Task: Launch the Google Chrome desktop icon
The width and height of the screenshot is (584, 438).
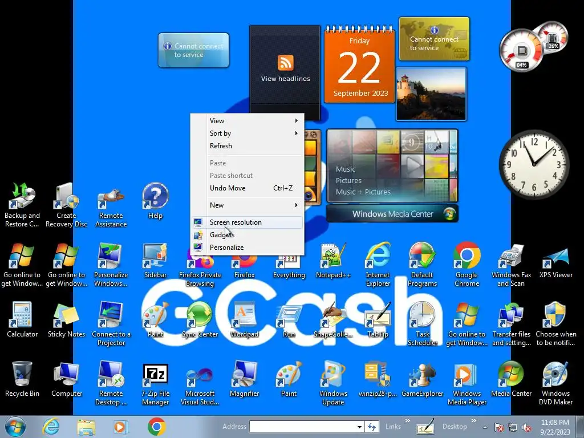Action: (x=467, y=265)
